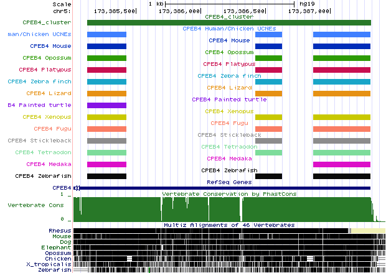Click the green CPEB4_cluster bar
The image size is (386, 273).
pyautogui.click(x=228, y=23)
